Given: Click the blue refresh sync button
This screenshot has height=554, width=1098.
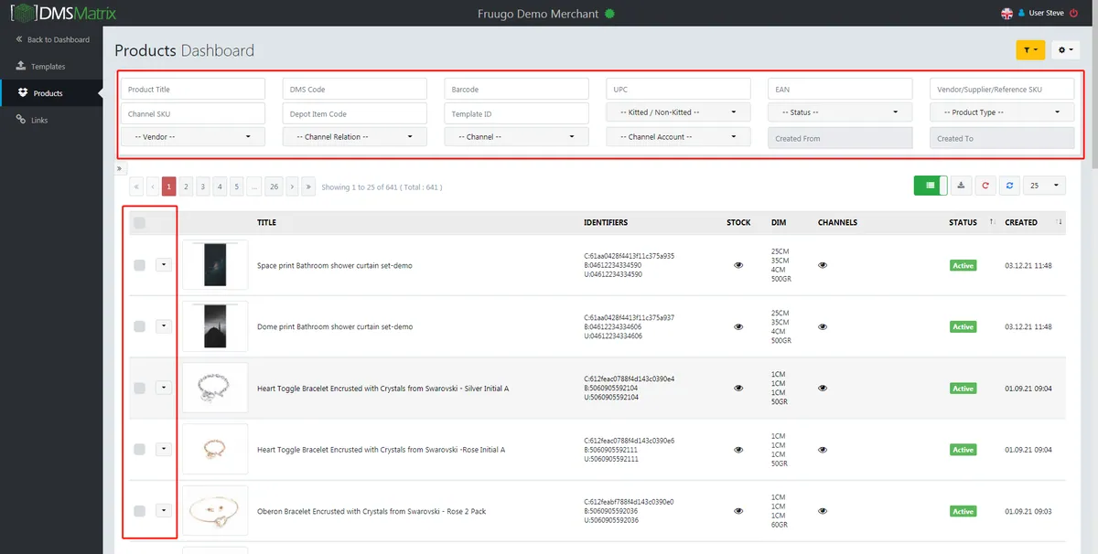Looking at the screenshot, I should [x=1009, y=186].
